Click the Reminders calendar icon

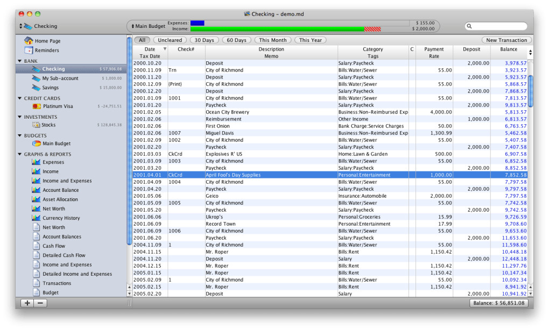tap(29, 51)
